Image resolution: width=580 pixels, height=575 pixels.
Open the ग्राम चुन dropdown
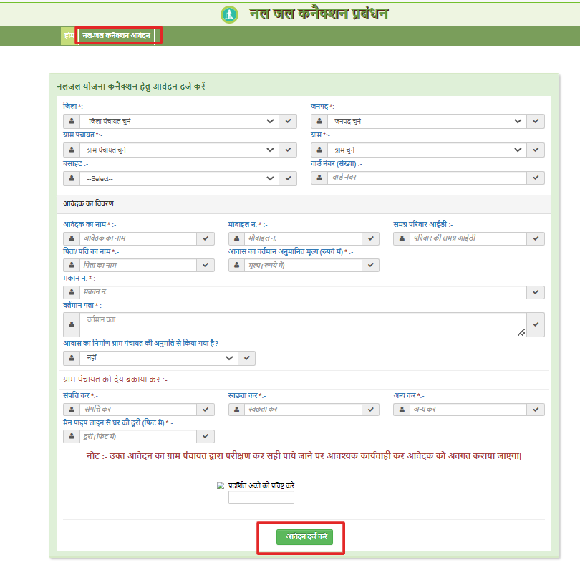[x=427, y=150]
